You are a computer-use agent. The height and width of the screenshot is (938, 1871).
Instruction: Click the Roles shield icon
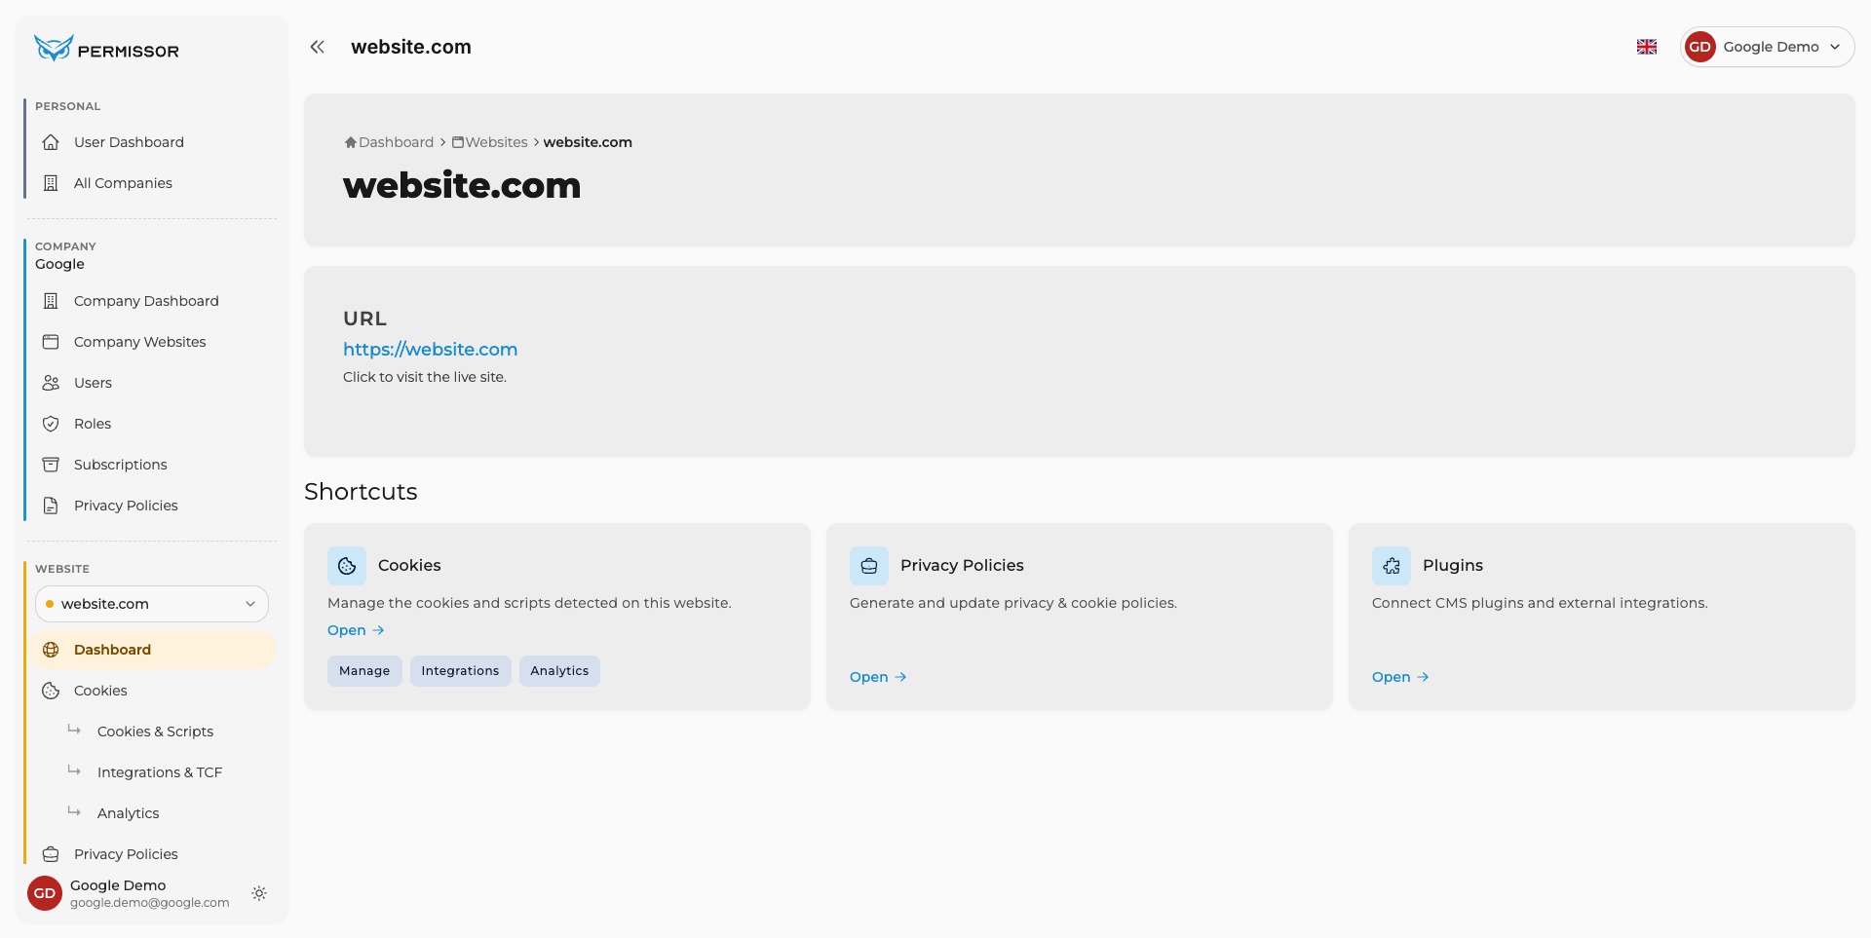tap(51, 424)
